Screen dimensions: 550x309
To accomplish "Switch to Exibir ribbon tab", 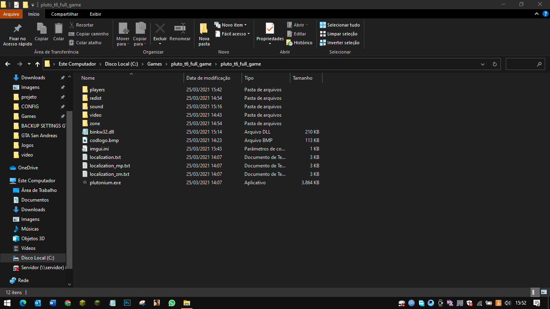I will pos(95,14).
